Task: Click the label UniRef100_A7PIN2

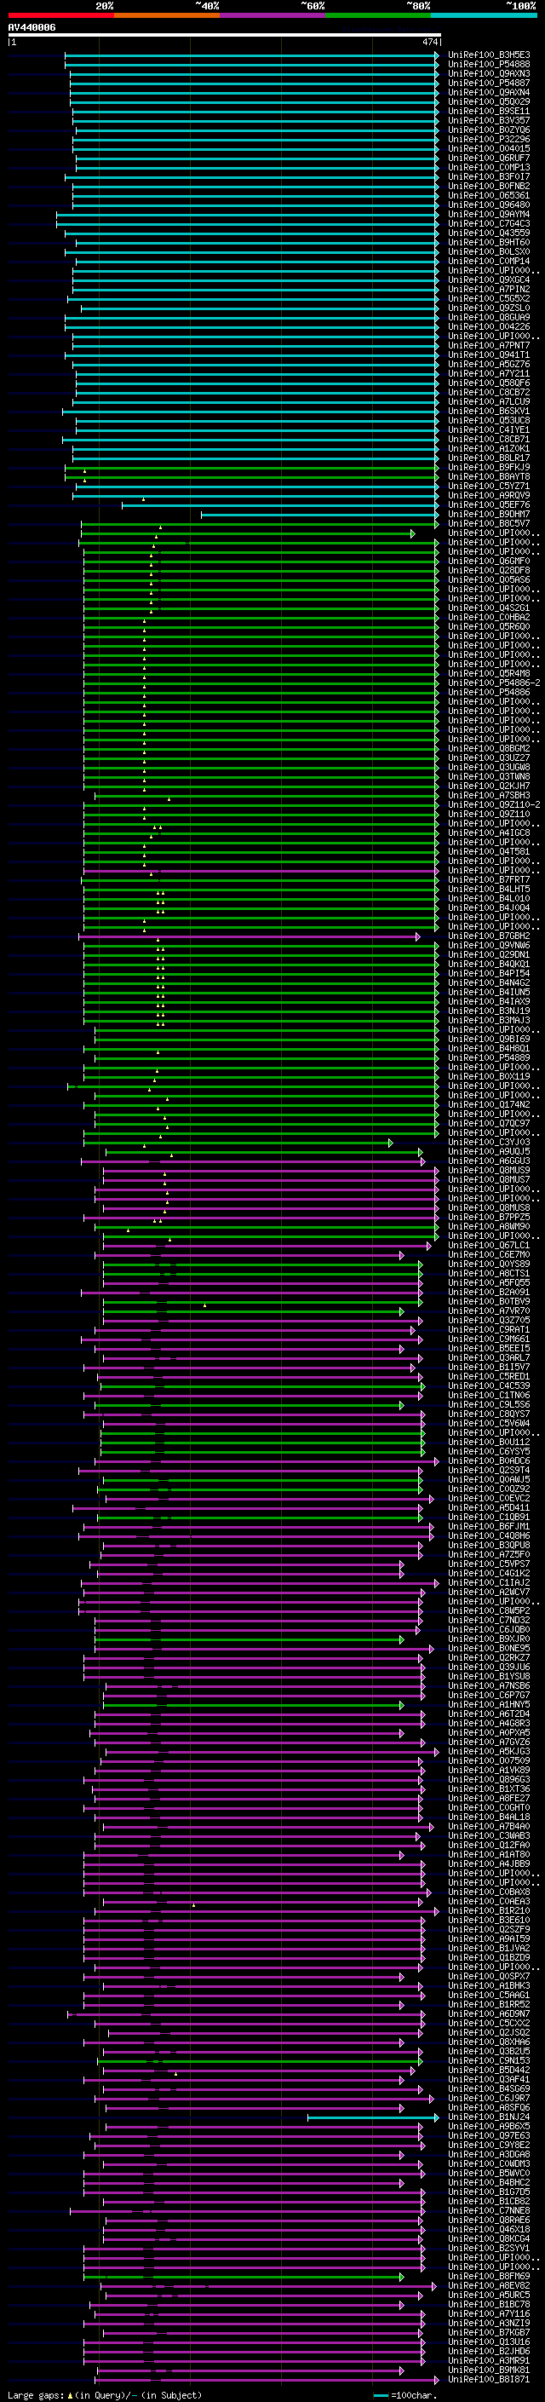Action: point(489,289)
